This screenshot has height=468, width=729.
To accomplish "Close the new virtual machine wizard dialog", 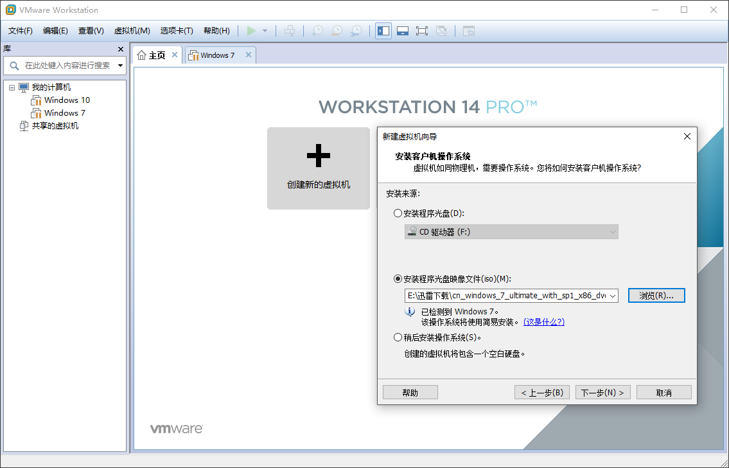I will coord(687,136).
